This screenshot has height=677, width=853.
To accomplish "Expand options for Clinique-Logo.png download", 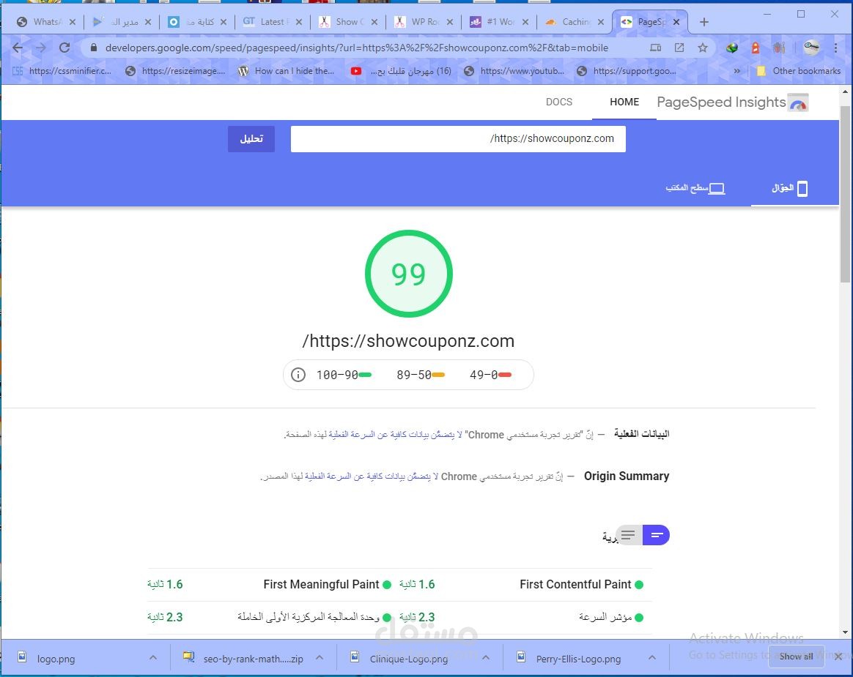I will [486, 658].
